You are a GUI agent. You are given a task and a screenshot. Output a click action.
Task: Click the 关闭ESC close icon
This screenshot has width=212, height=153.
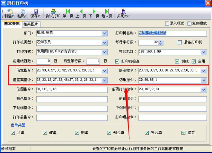click(x=123, y=12)
